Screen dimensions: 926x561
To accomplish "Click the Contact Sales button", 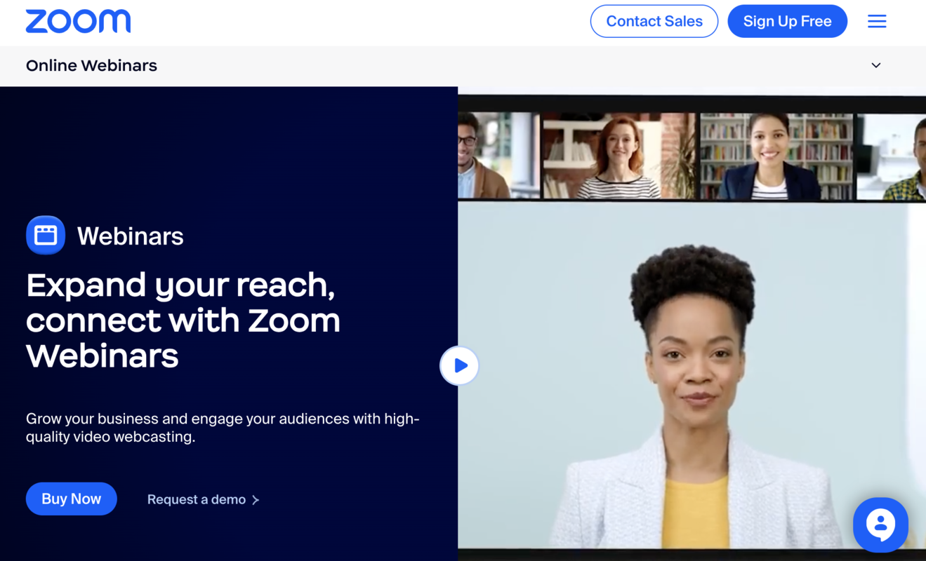I will click(654, 21).
